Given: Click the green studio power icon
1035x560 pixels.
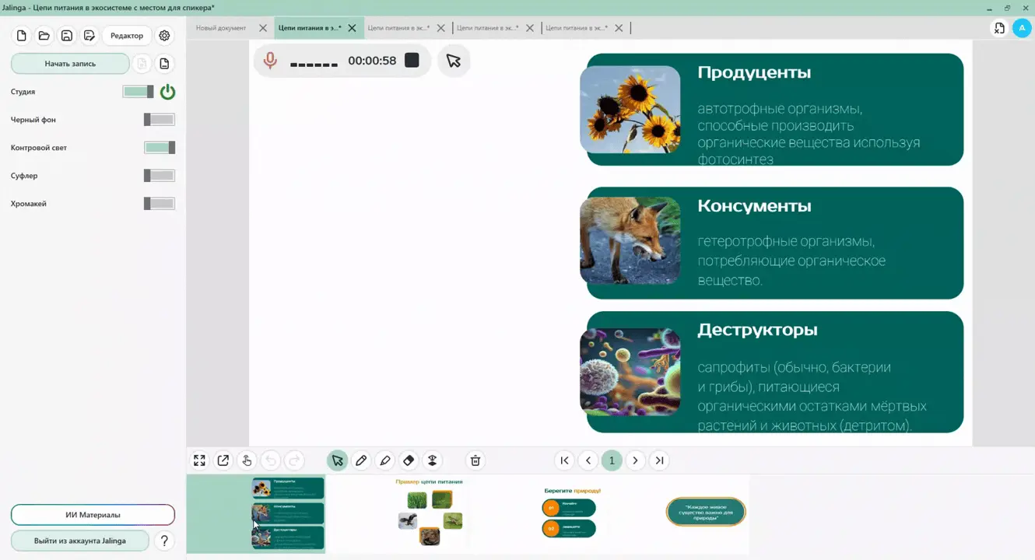Looking at the screenshot, I should tap(167, 92).
